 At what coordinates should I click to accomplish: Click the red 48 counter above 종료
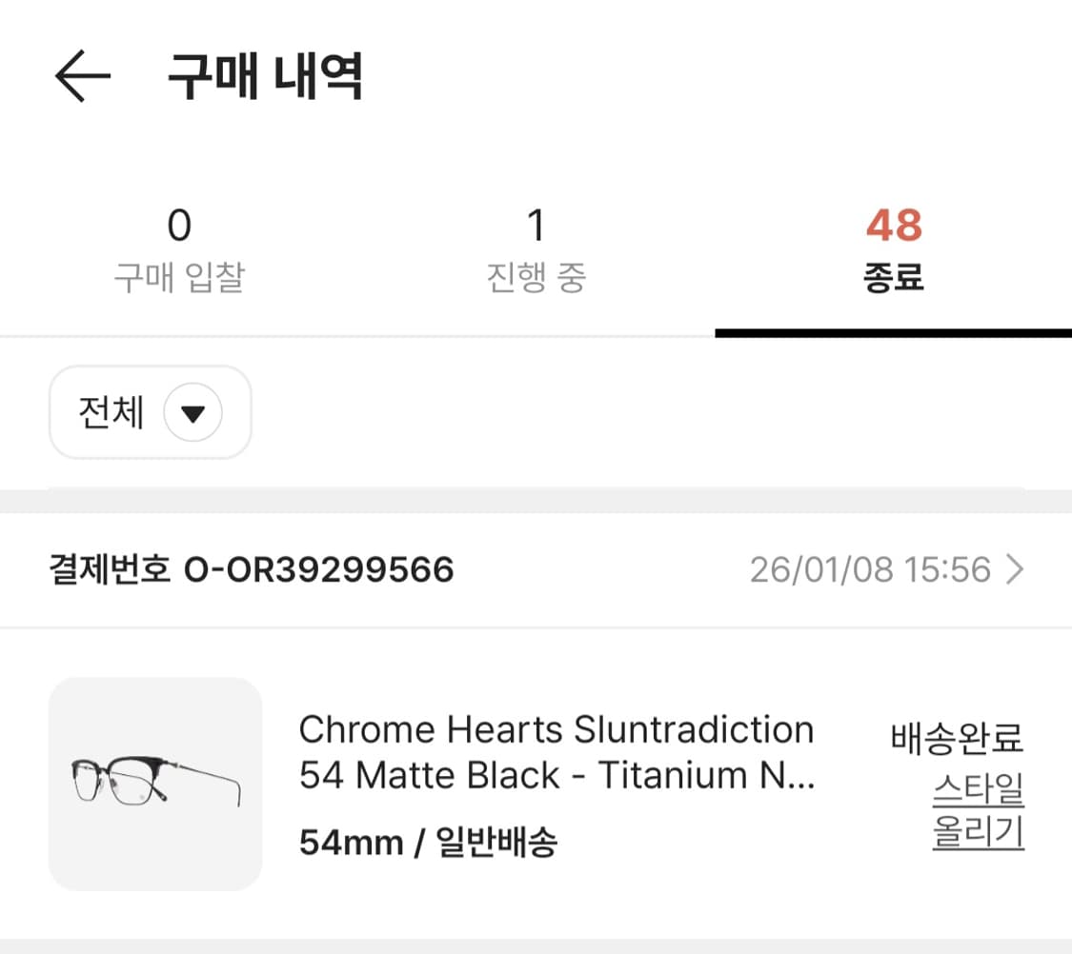tap(894, 225)
